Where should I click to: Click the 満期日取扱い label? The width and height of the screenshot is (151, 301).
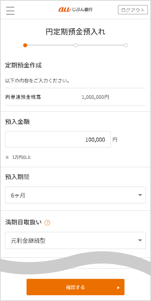(x=23, y=222)
